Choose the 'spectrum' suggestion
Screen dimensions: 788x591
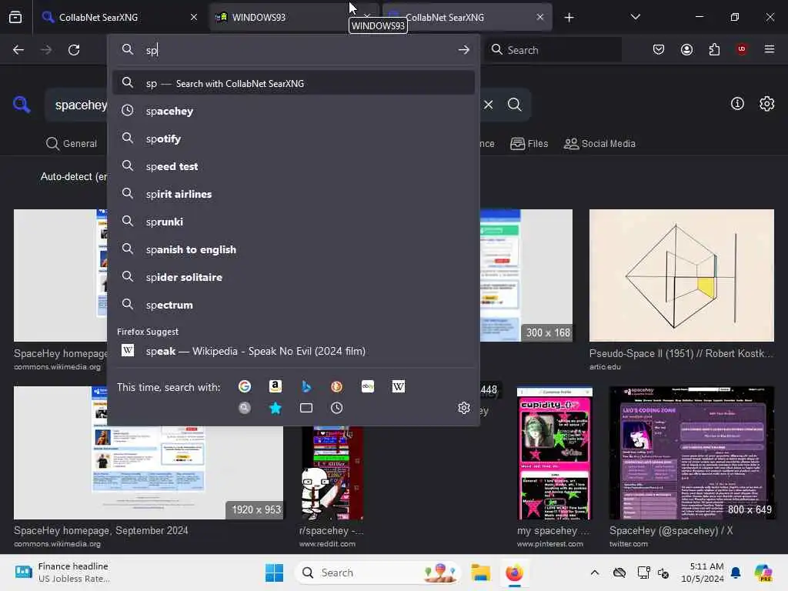pyautogui.click(x=293, y=305)
